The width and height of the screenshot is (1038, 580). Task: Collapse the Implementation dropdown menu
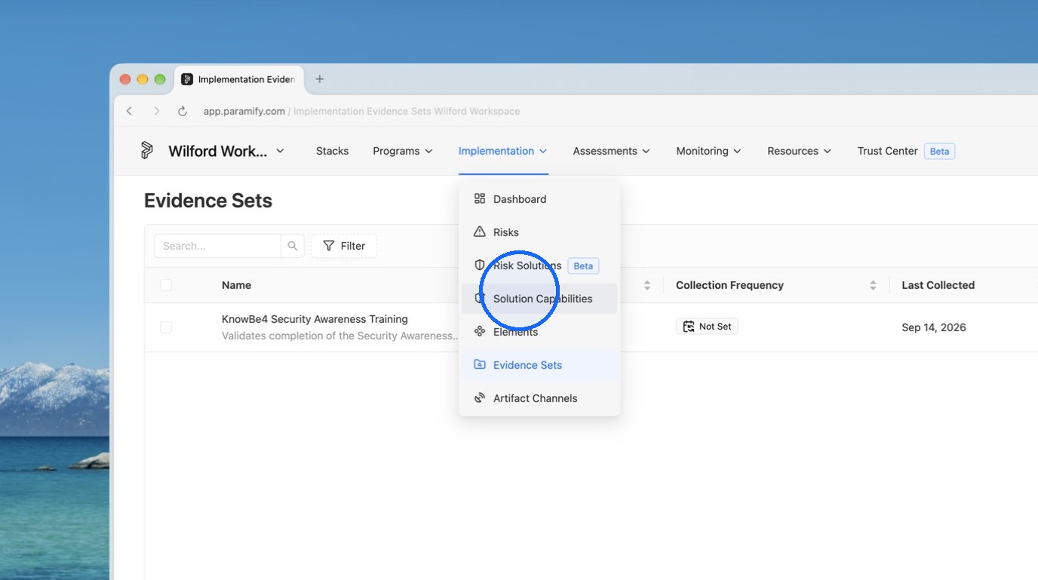click(503, 151)
